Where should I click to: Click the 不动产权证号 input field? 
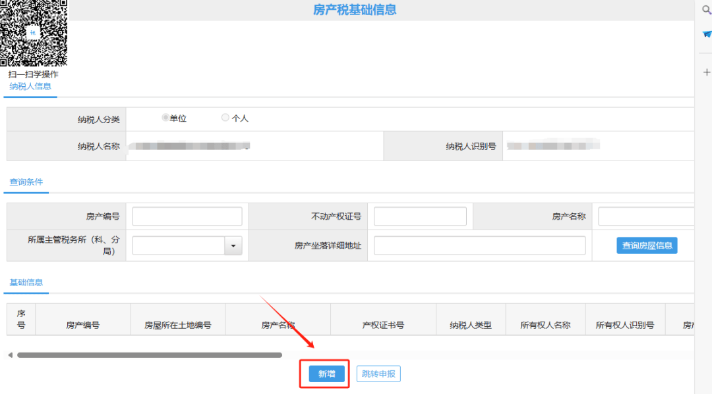click(420, 216)
